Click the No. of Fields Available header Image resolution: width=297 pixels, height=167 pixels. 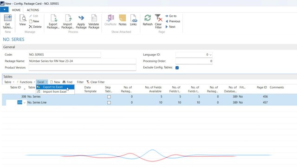(x=153, y=90)
